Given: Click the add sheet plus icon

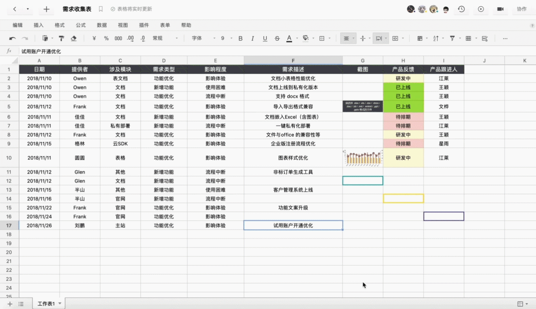Looking at the screenshot, I should click(x=10, y=304).
